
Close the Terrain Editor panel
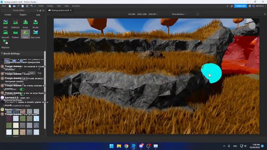pyautogui.click(x=43, y=10)
